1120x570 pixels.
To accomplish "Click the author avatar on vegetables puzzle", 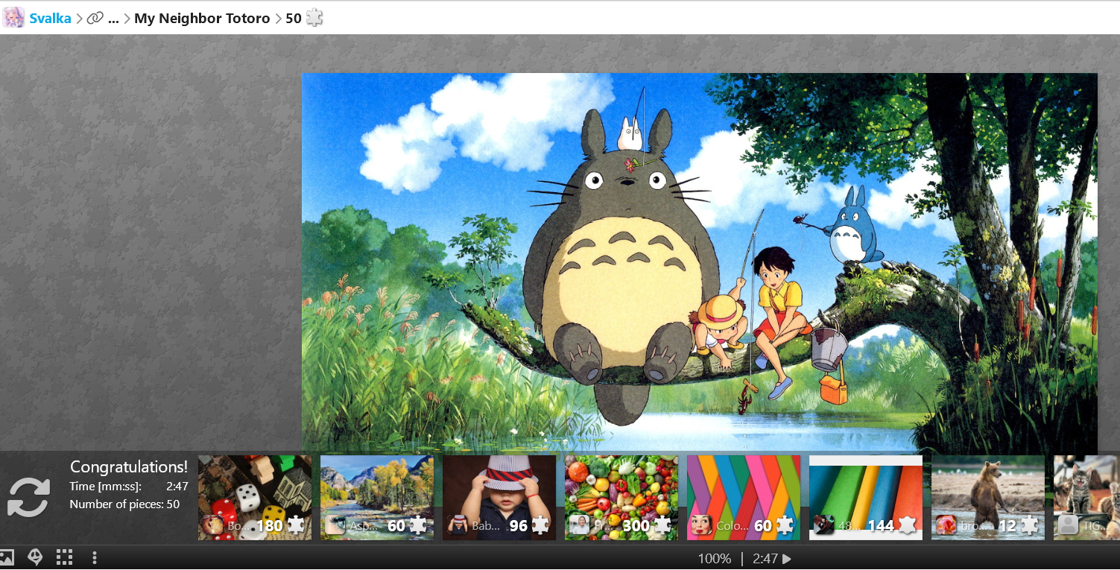I will point(580,525).
